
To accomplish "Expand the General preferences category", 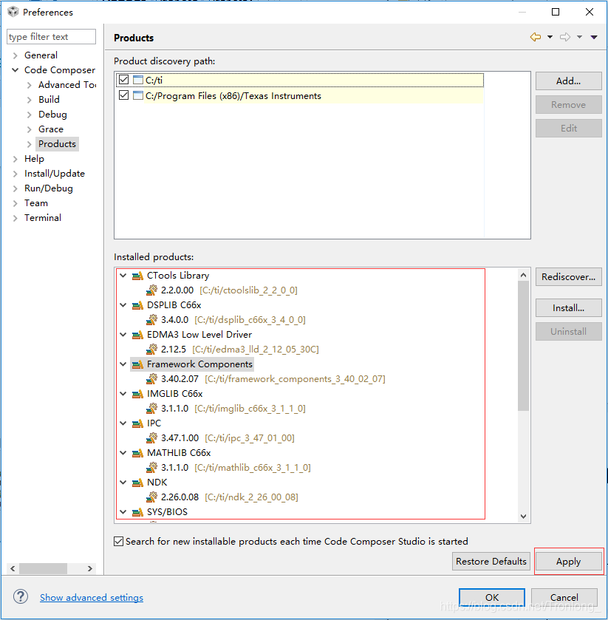I will point(15,55).
